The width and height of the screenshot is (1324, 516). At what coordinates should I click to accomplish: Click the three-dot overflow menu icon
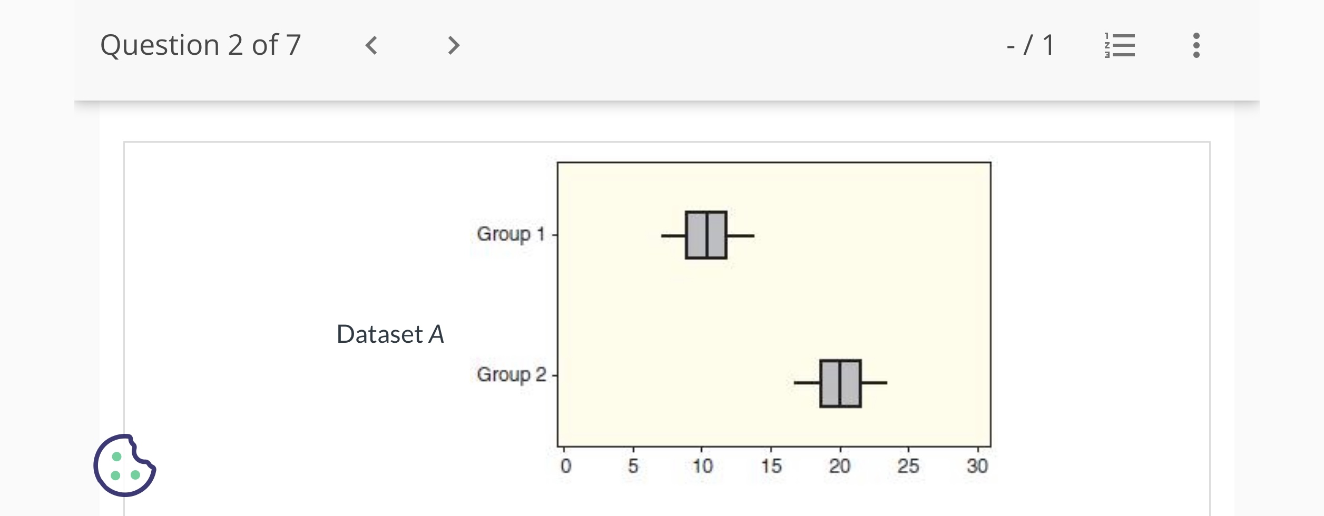(1196, 46)
